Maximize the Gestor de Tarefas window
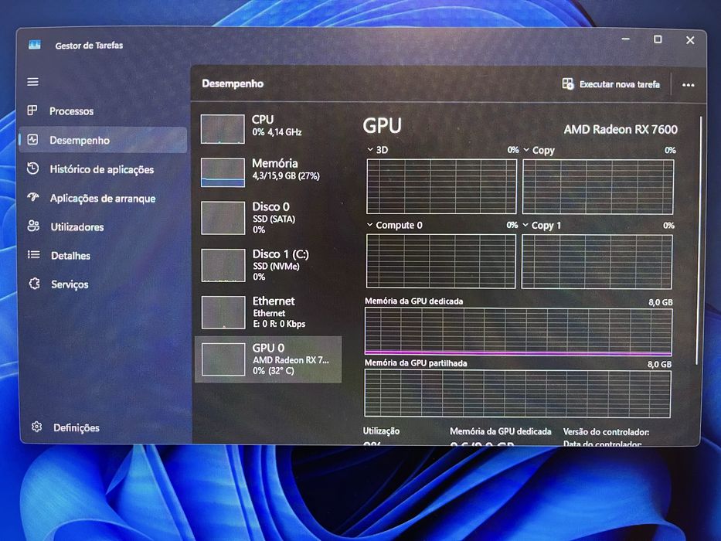The width and height of the screenshot is (721, 541). point(658,39)
